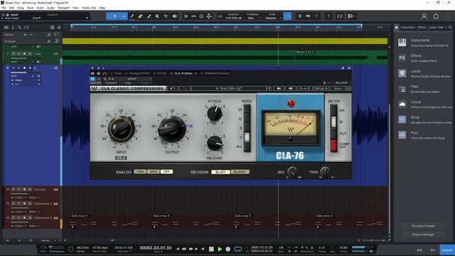Show automation icon in track header toolbar
455x256 pixels.
click(27, 27)
